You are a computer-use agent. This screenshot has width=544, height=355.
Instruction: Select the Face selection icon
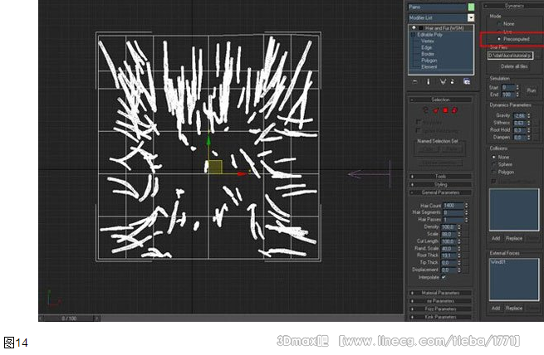(x=434, y=109)
